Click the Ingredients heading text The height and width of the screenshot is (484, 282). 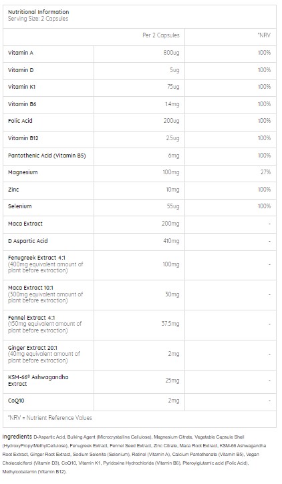[x=17, y=437]
